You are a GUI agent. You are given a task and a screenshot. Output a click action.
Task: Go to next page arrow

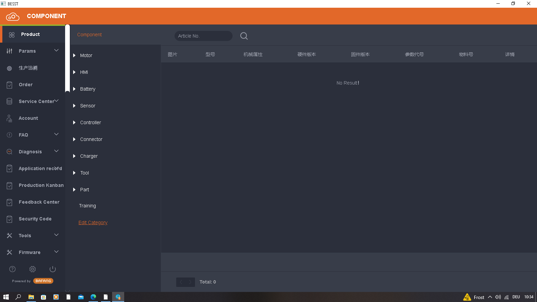pos(190,282)
